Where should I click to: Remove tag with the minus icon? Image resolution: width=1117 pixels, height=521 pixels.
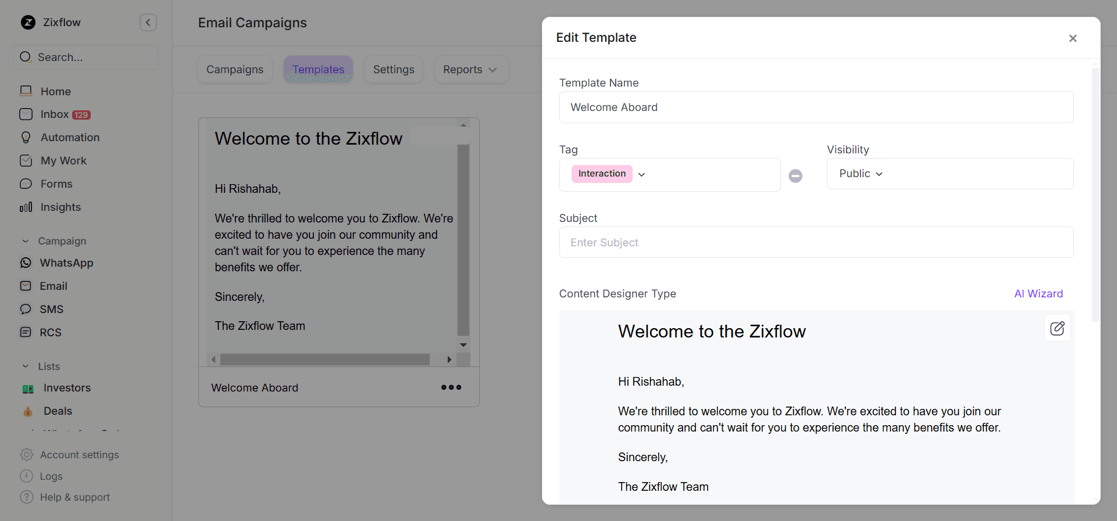pos(795,175)
